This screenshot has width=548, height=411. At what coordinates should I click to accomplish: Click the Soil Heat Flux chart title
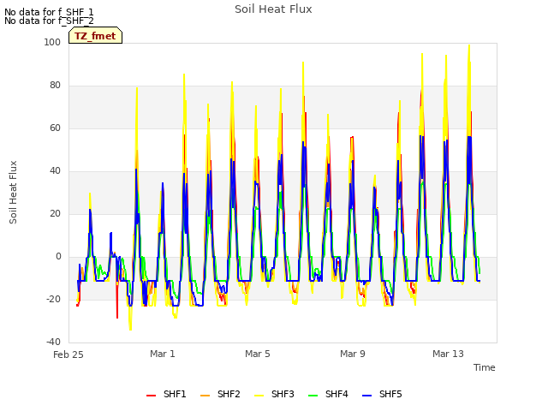(273, 9)
